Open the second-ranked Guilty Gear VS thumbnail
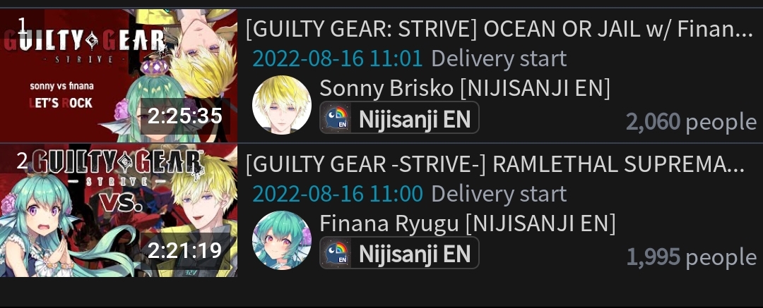The height and width of the screenshot is (308, 763). click(x=119, y=211)
